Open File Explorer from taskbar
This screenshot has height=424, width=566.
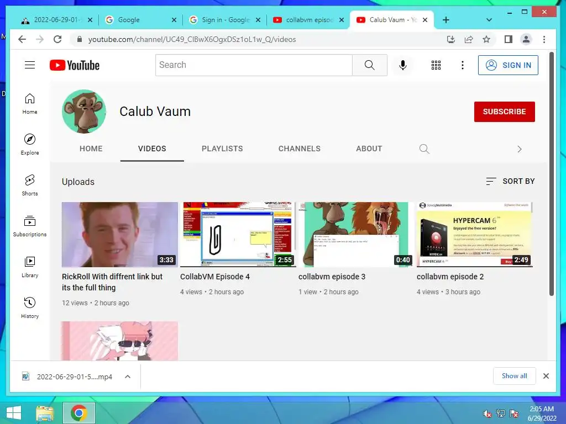45,413
